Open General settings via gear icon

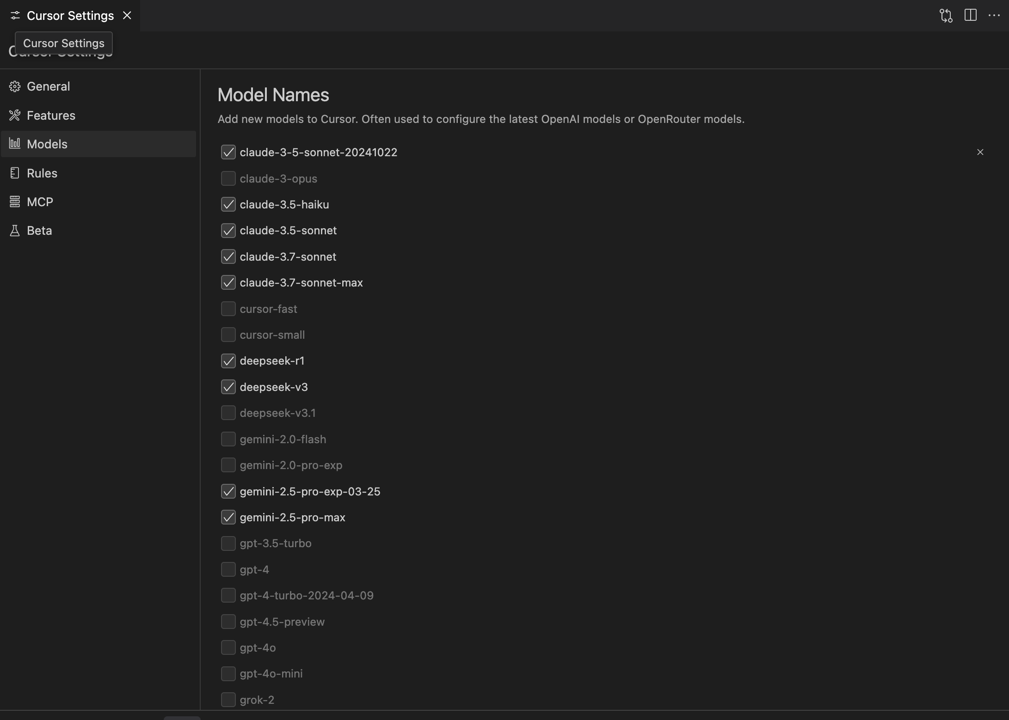(15, 86)
